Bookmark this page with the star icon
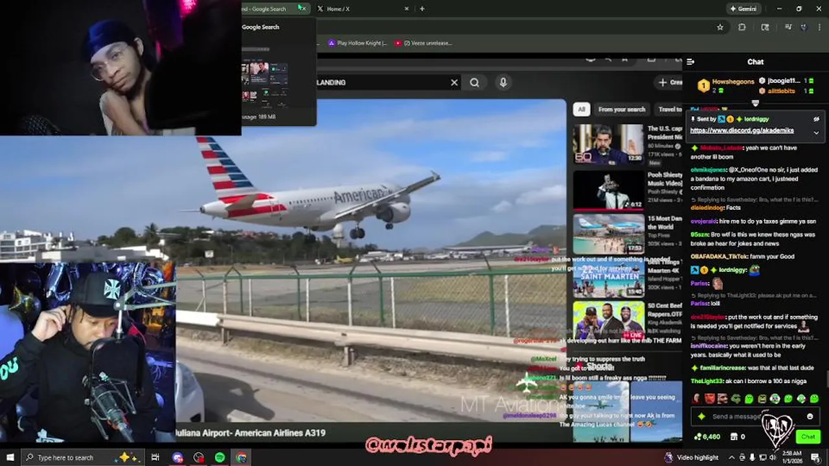The image size is (829, 466). pos(720,27)
